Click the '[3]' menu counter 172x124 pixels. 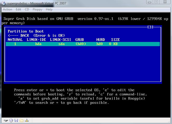150,27
